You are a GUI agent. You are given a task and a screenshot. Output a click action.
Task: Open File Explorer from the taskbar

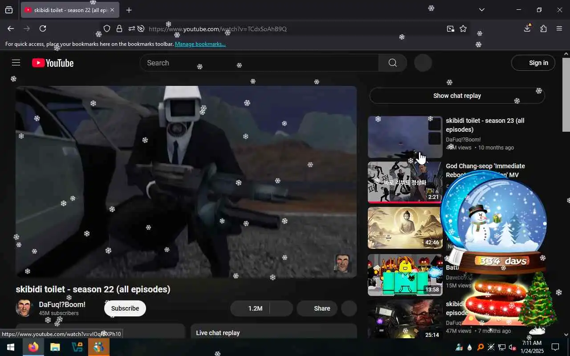pyautogui.click(x=55, y=347)
